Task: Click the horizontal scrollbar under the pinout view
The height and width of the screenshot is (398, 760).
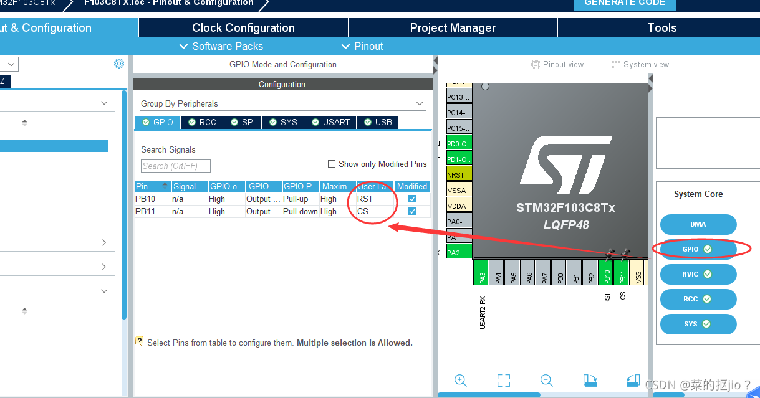Action: 489,395
